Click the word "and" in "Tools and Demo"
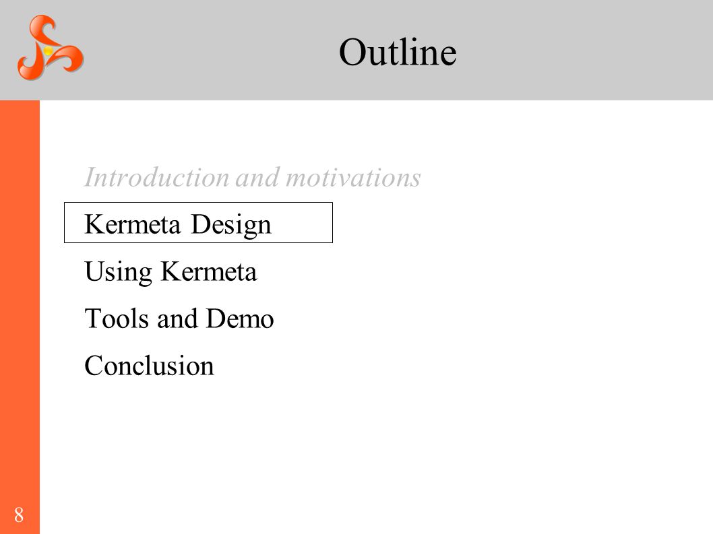The width and height of the screenshot is (713, 534). 177,318
